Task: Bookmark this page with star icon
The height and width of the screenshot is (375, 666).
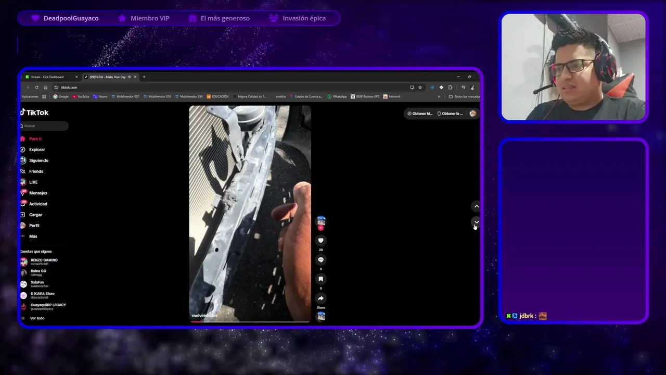Action: (420, 87)
